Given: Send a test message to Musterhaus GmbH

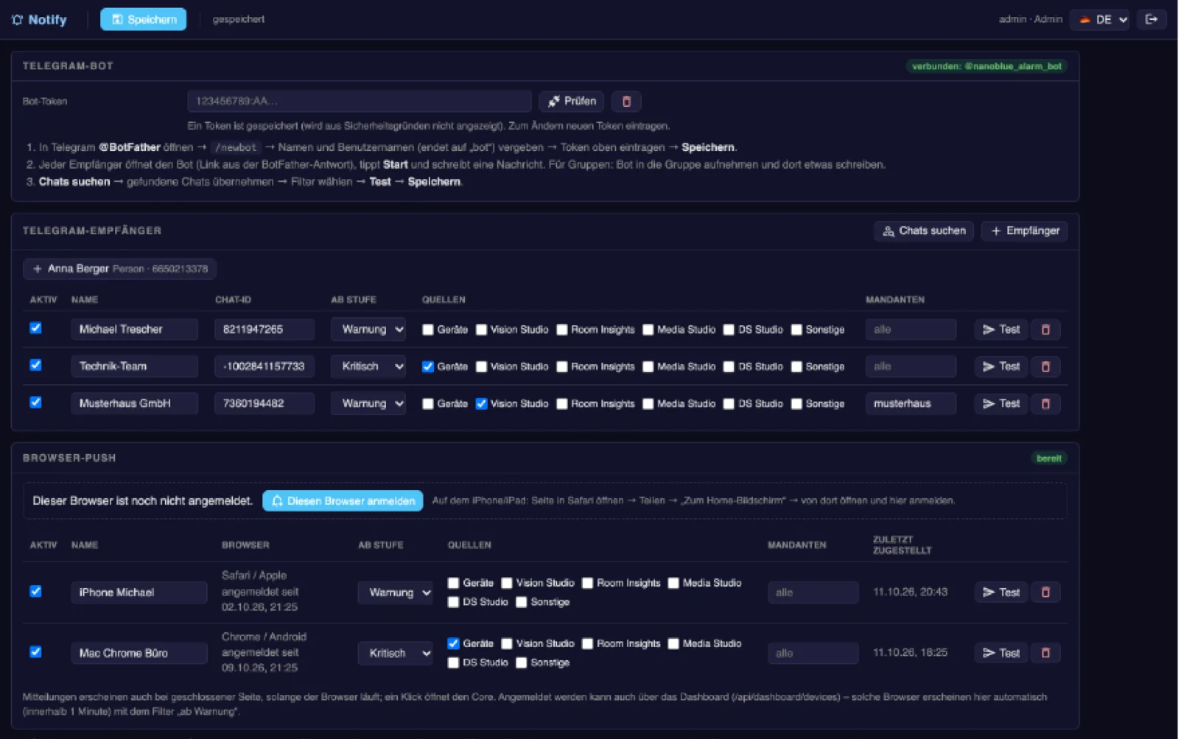Looking at the screenshot, I should pyautogui.click(x=1001, y=404).
